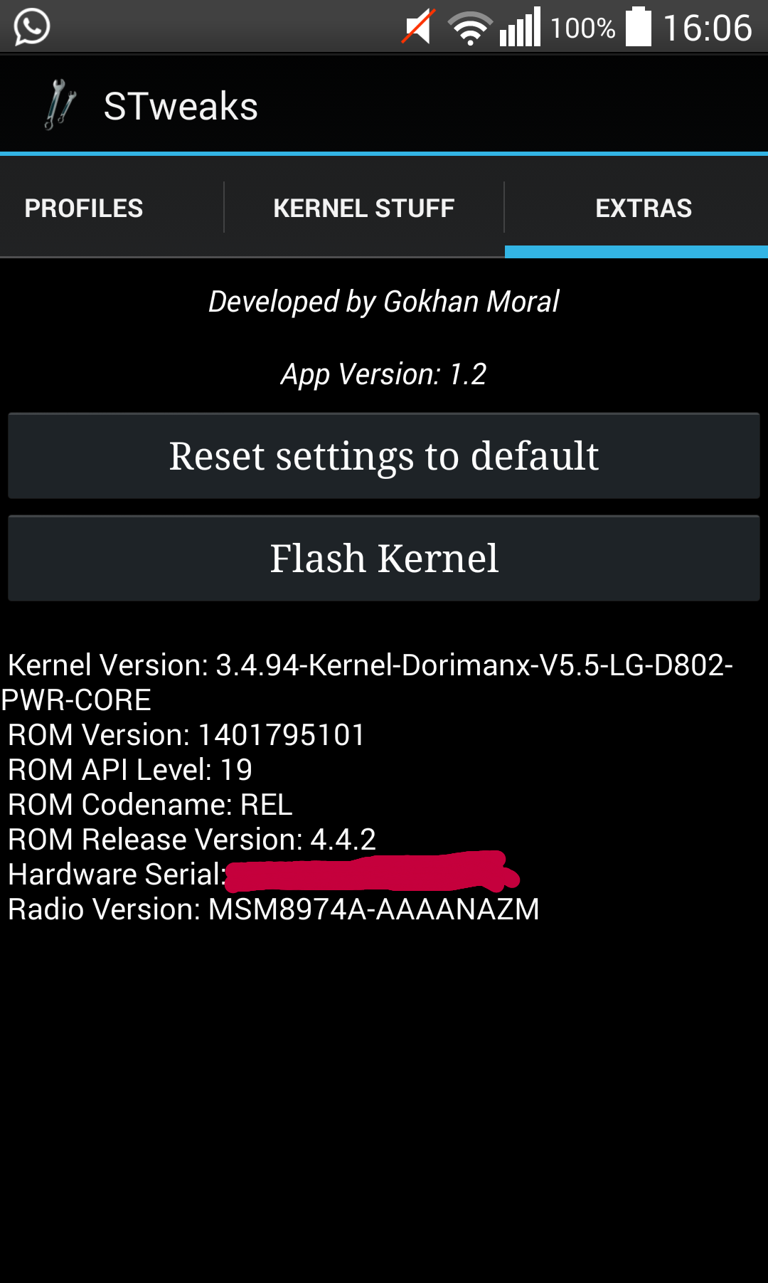Tap the 100% battery percentage indicator

point(582,28)
